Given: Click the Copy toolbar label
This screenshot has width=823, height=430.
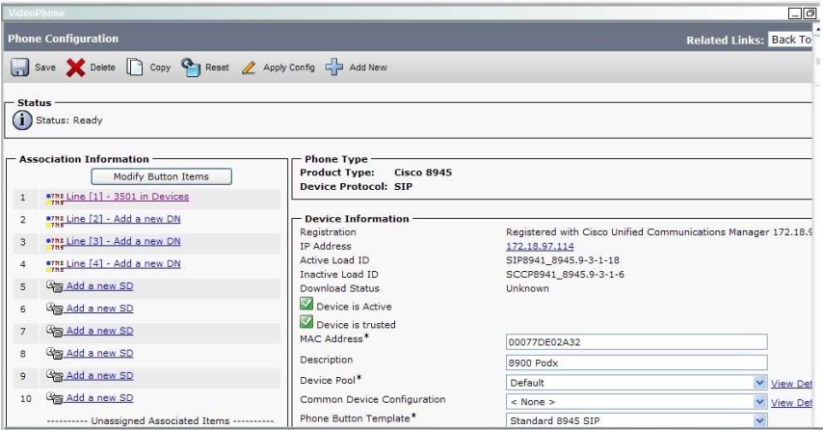Looking at the screenshot, I should point(160,67).
